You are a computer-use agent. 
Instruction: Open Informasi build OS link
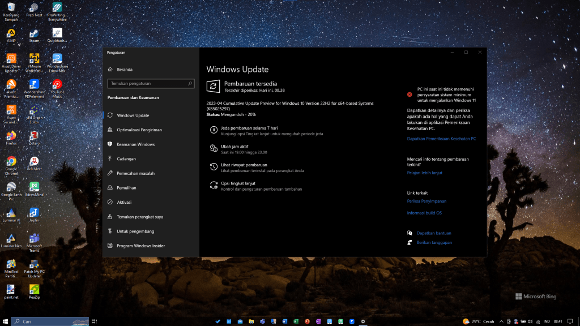(x=424, y=213)
